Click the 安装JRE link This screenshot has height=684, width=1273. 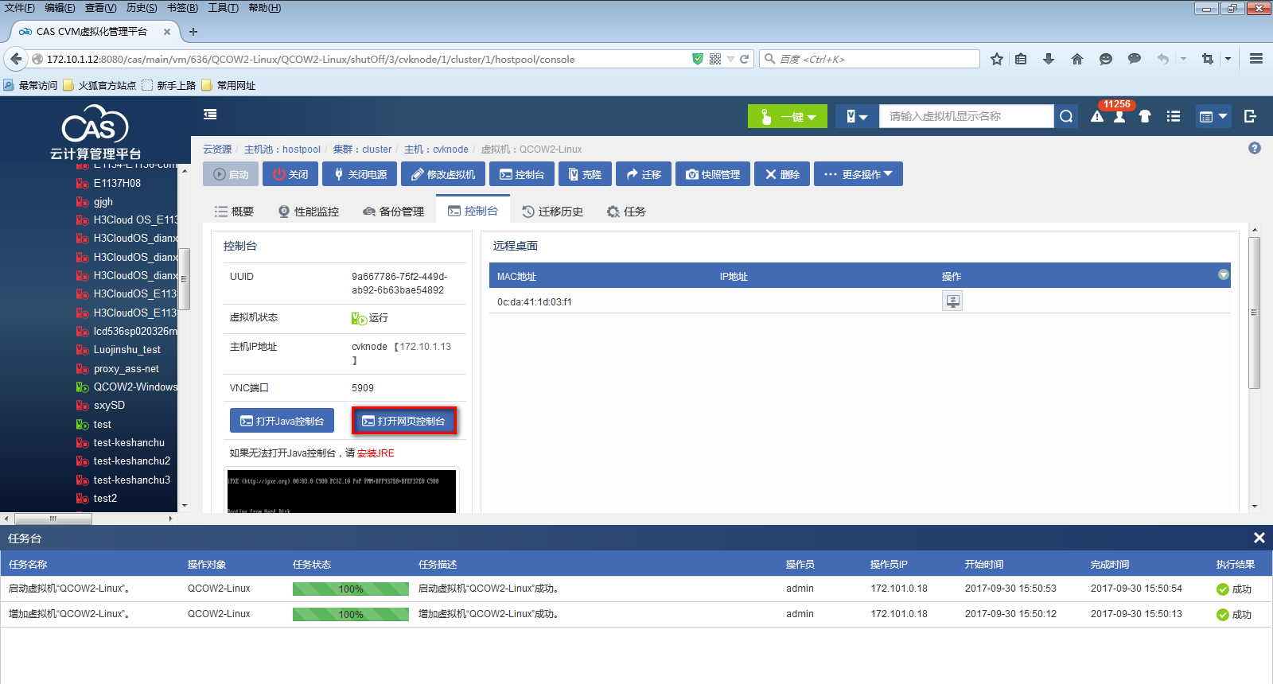point(376,453)
